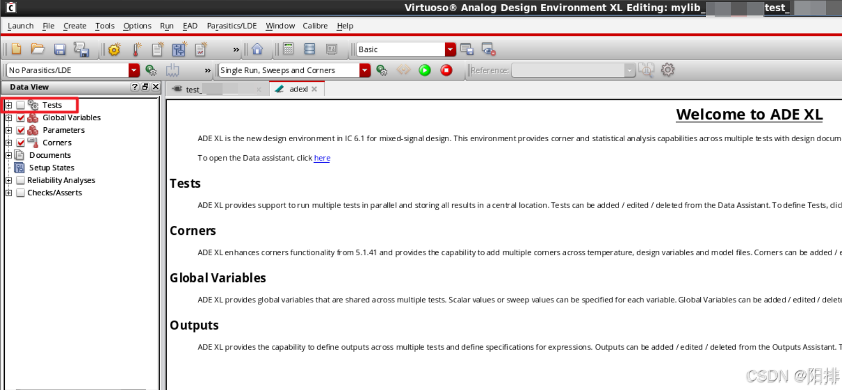Screen dimensions: 842x390
Task: Expand the Tests tree node
Action: tap(9, 105)
